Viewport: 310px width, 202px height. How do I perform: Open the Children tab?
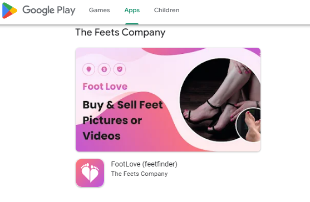[x=166, y=10]
